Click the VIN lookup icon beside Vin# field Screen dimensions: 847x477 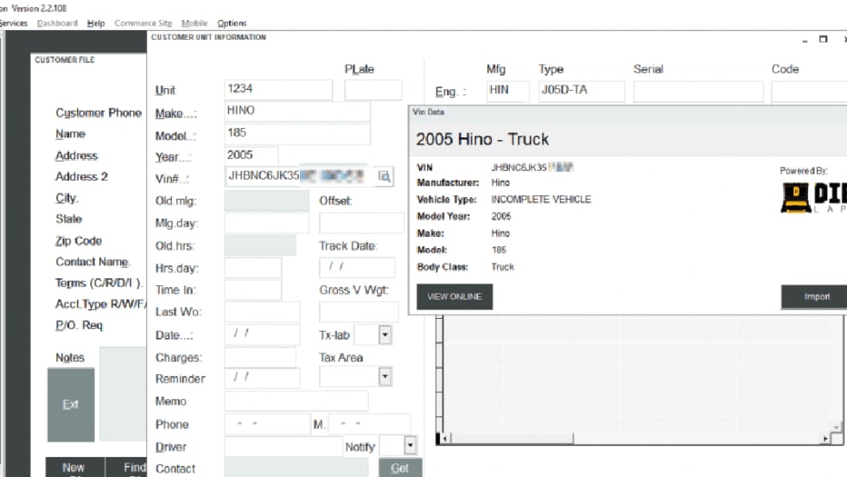[385, 176]
